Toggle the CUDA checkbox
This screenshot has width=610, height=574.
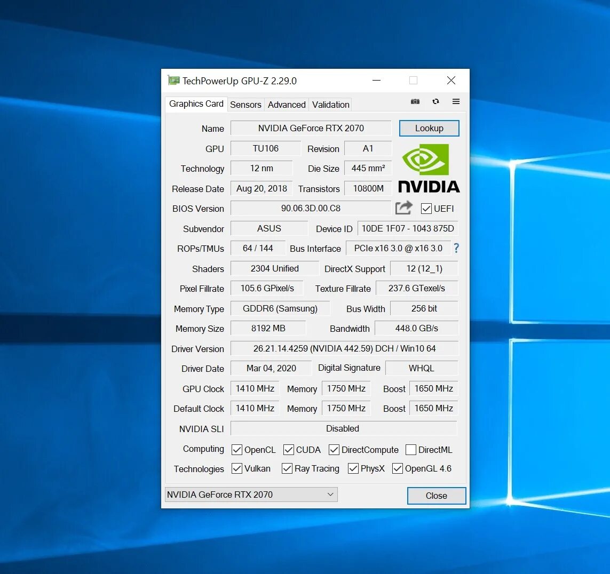click(x=288, y=450)
